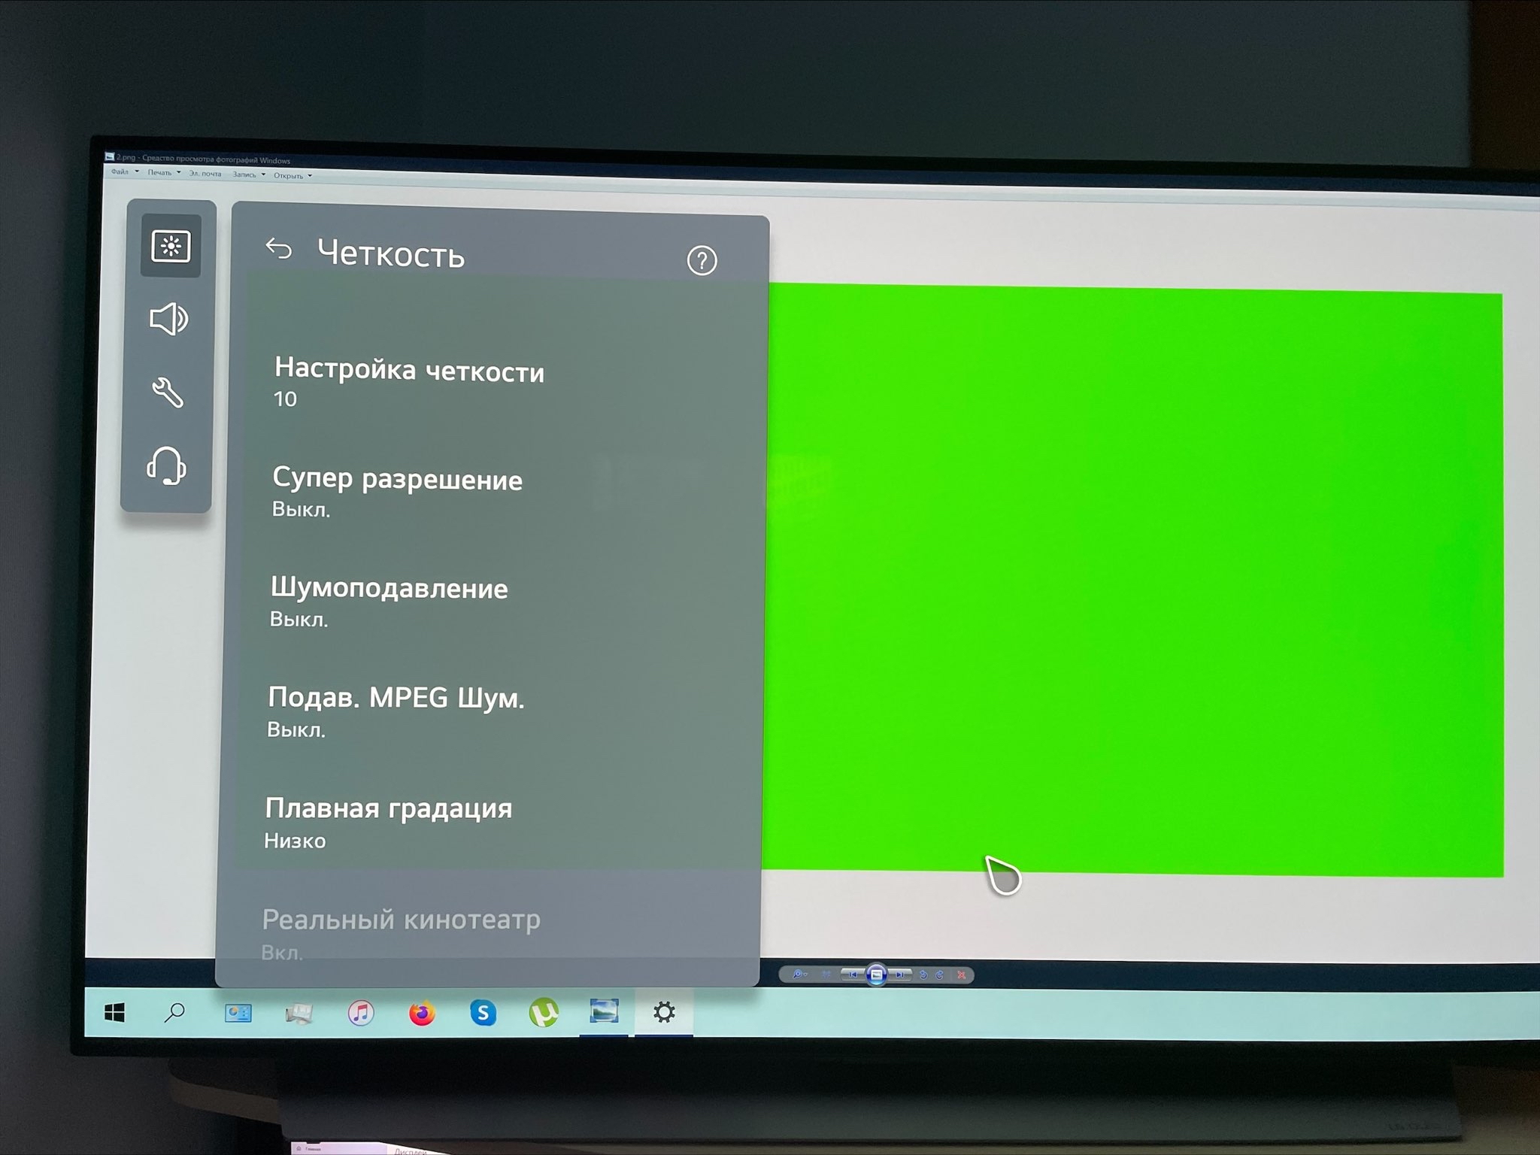Open the Плавная градация option list
The image size is (1540, 1155).
pyautogui.click(x=388, y=821)
